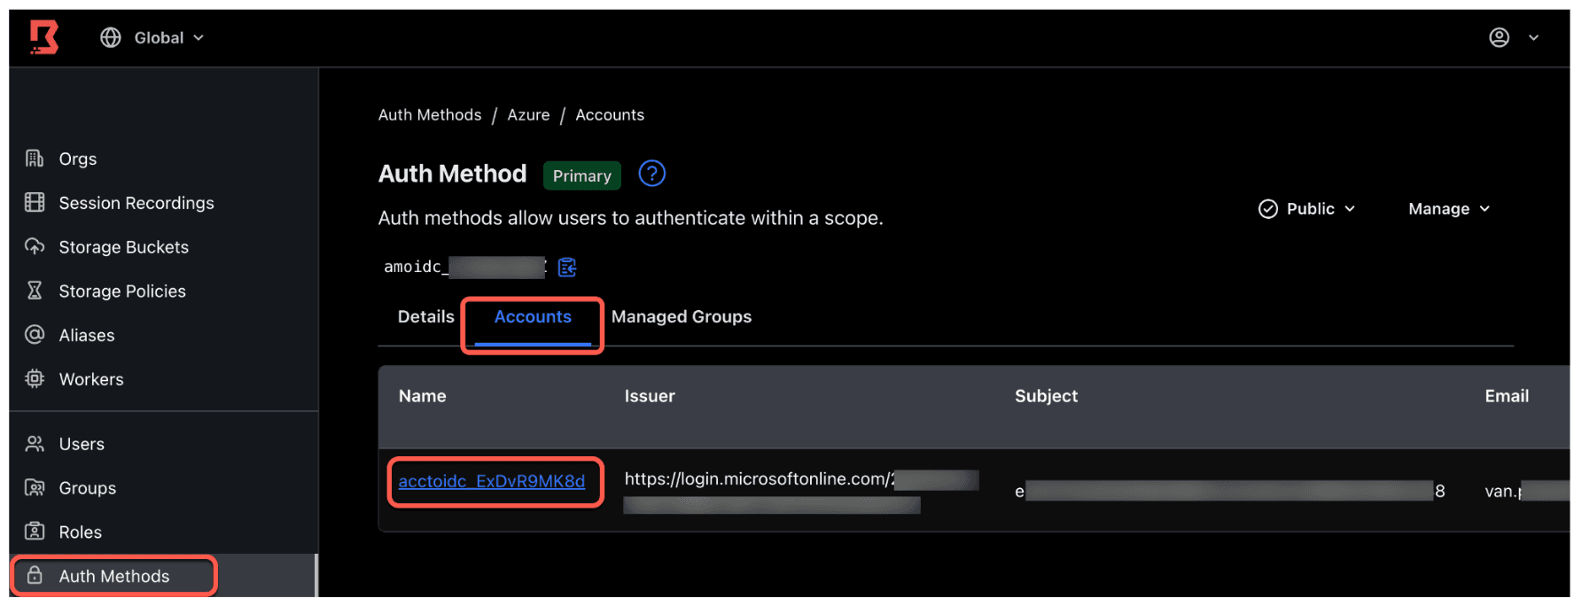Click the Aliases at-sign icon
The height and width of the screenshot is (606, 1590).
tap(35, 335)
